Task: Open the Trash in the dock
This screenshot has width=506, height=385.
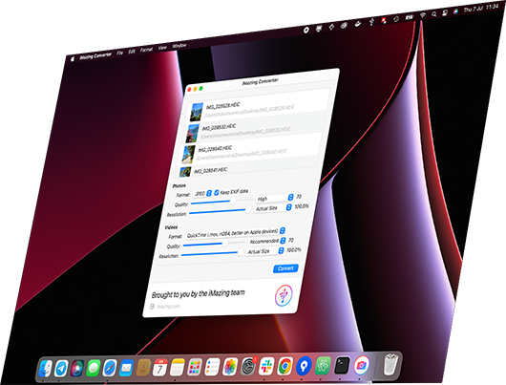Action: pyautogui.click(x=390, y=364)
